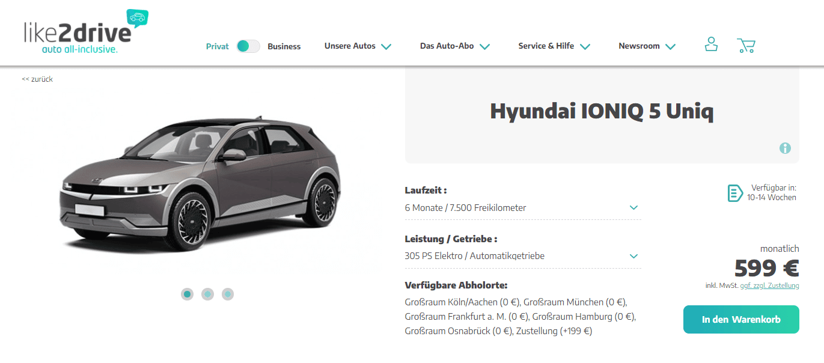Image resolution: width=824 pixels, height=363 pixels.
Task: Click chevron next to Service & Hilfe
Action: pyautogui.click(x=585, y=46)
